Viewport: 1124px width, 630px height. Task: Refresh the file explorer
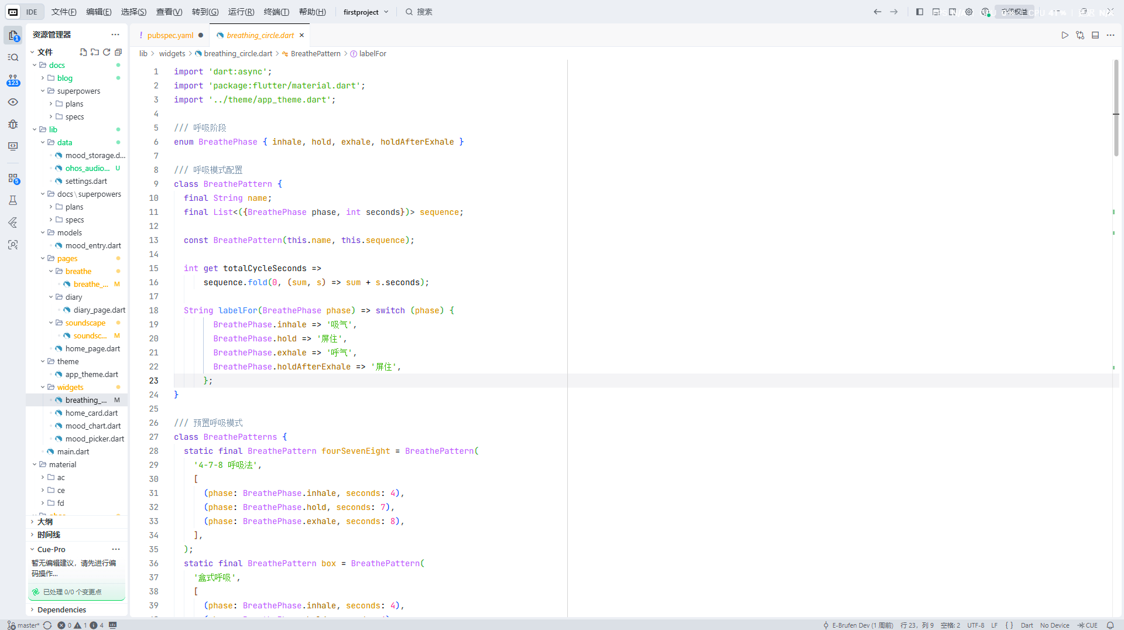(107, 52)
